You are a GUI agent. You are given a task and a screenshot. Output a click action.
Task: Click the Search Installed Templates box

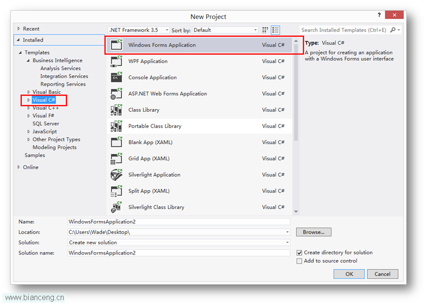[x=344, y=30]
